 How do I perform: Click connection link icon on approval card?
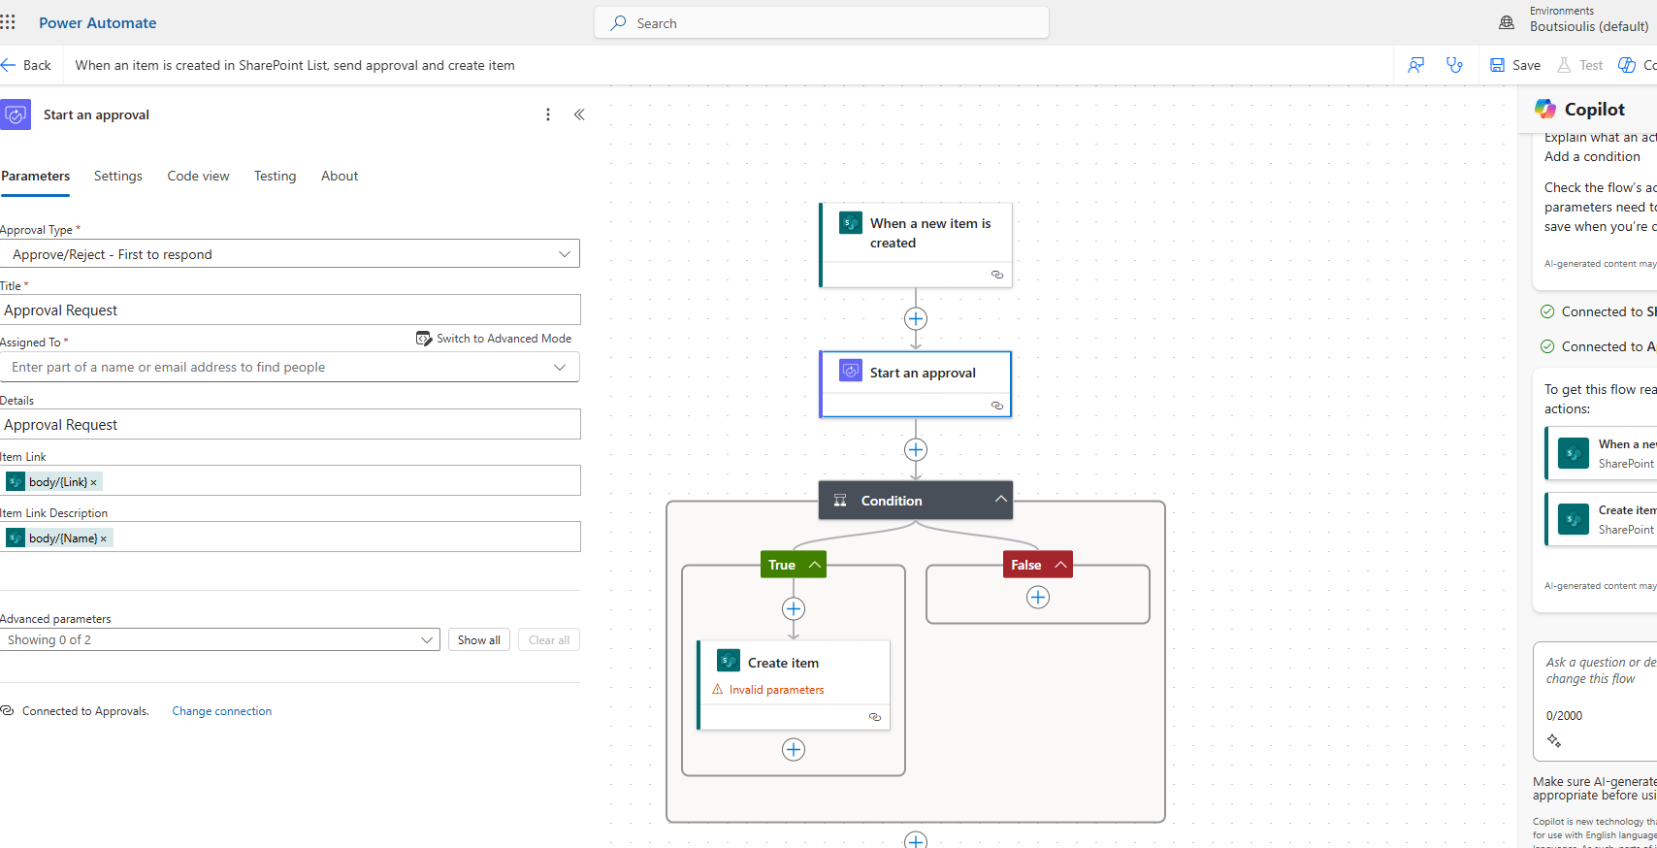(x=997, y=406)
